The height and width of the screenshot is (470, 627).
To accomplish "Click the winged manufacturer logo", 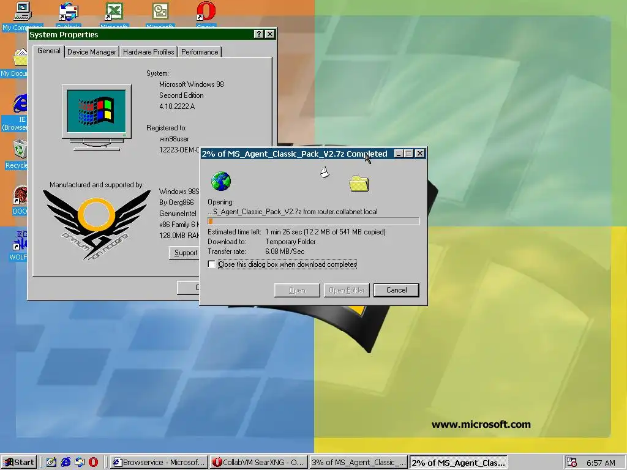I will pyautogui.click(x=97, y=224).
